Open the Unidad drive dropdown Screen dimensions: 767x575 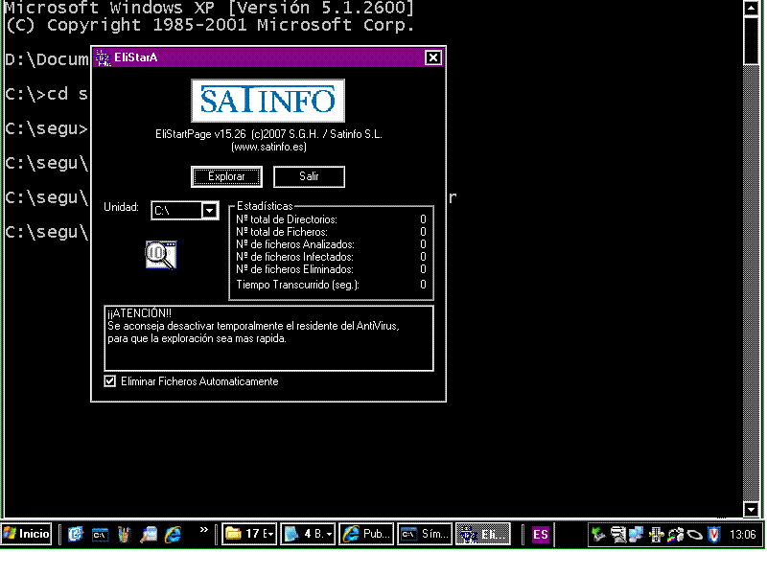pyautogui.click(x=210, y=210)
